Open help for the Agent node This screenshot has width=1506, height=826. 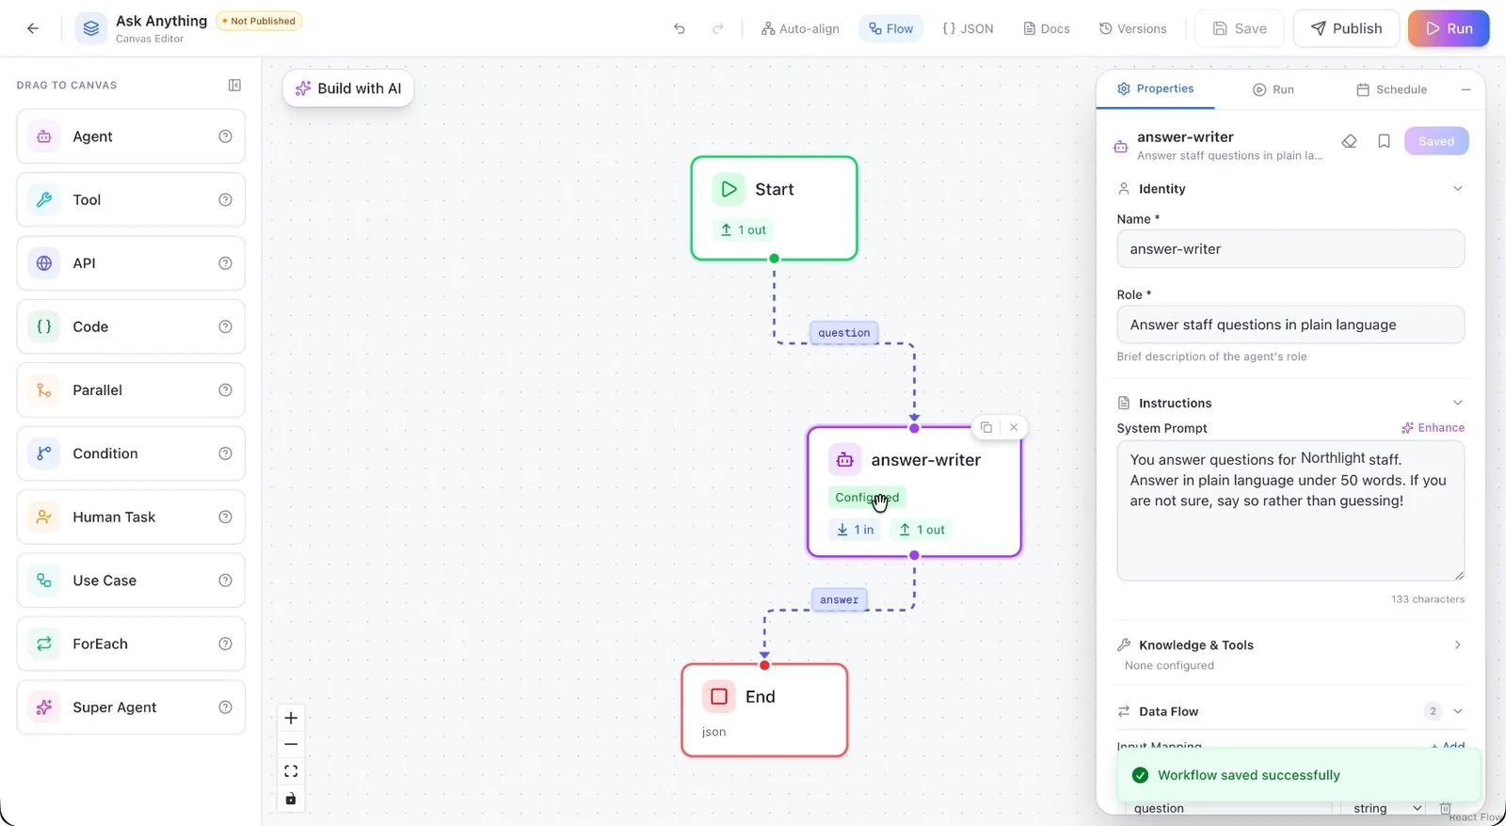point(225,136)
